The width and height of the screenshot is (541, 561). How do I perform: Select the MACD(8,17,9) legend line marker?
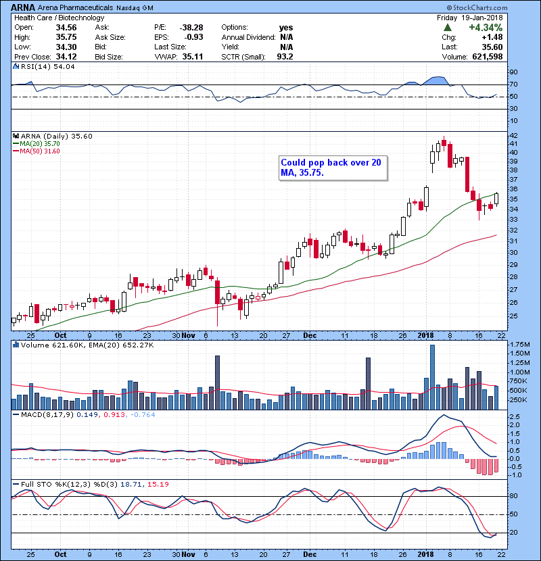tap(16, 415)
